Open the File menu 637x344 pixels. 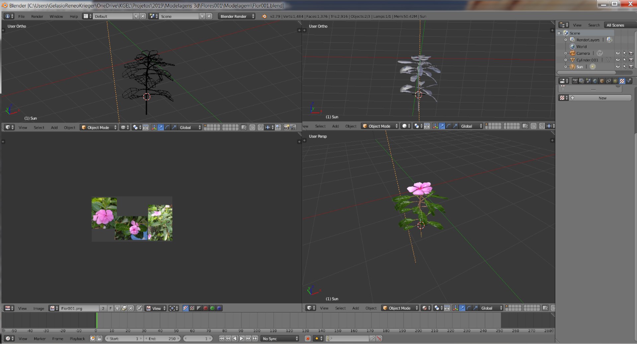[22, 16]
